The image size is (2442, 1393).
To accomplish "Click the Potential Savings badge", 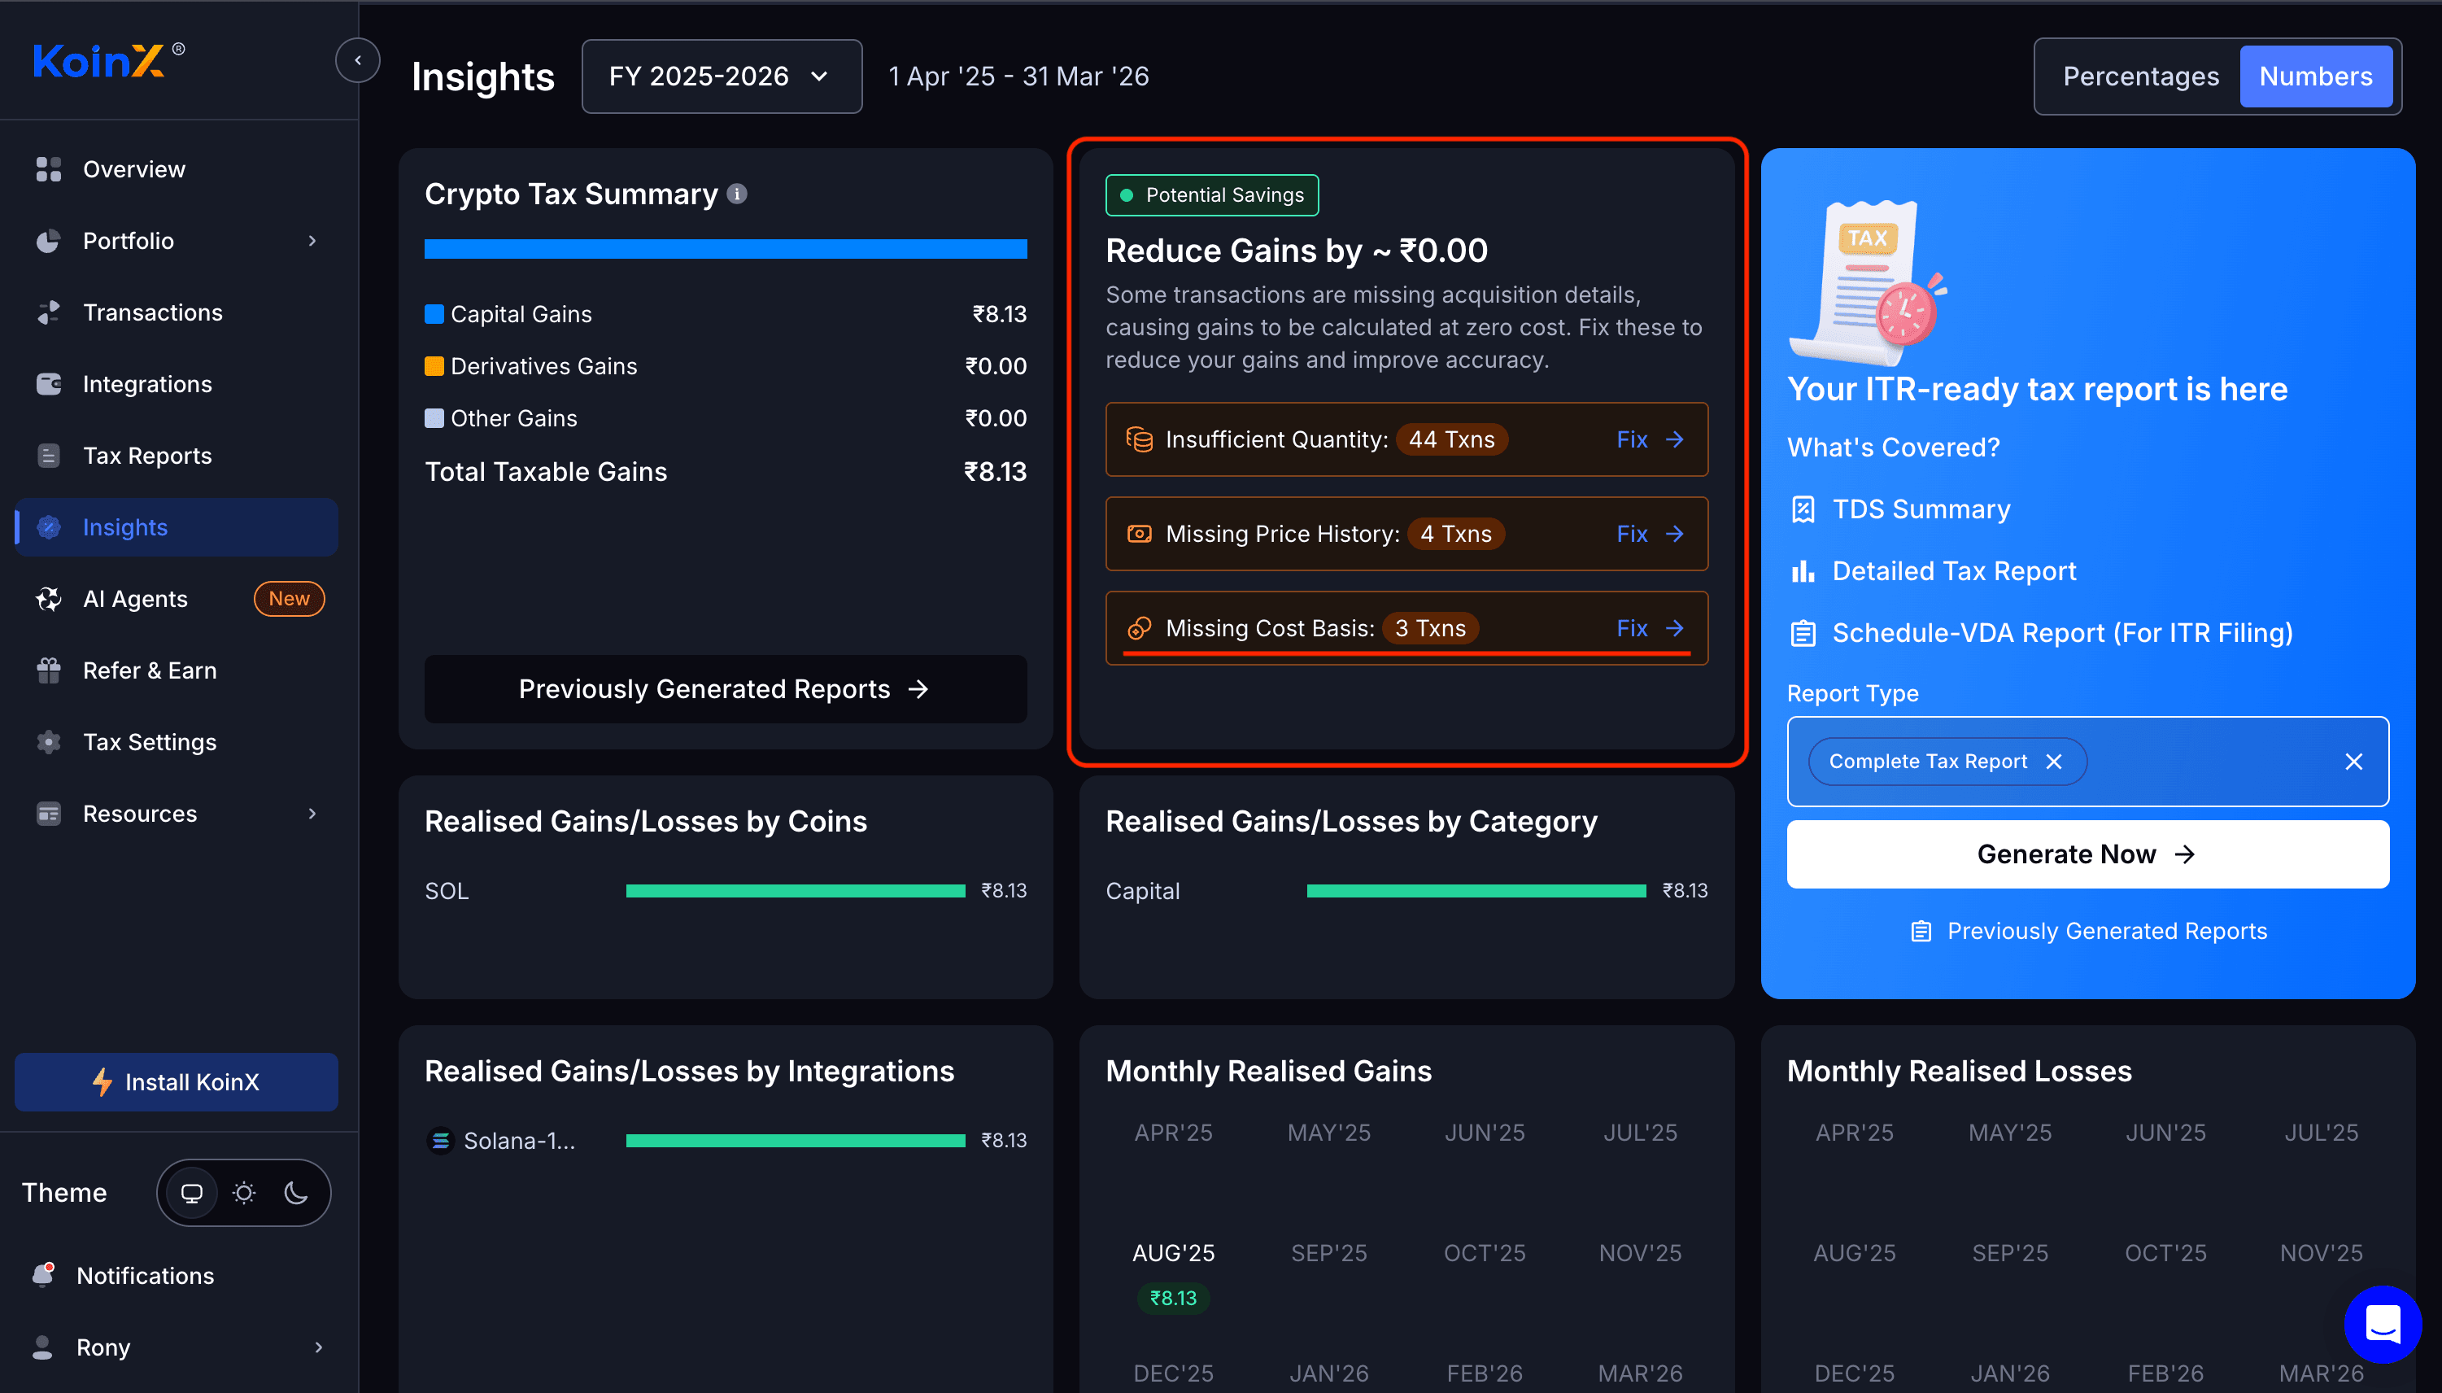I will tap(1212, 195).
